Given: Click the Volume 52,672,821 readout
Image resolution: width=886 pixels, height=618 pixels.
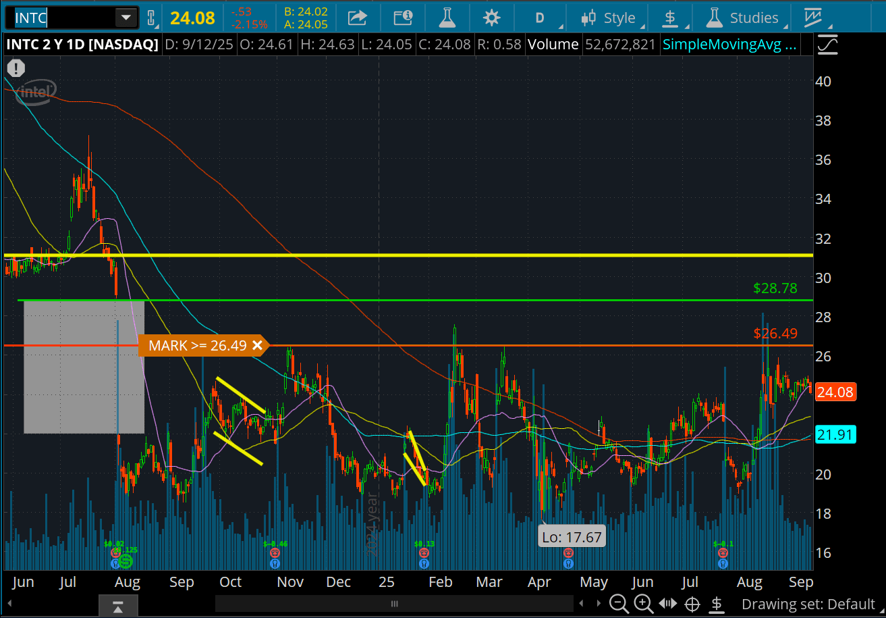Looking at the screenshot, I should point(592,45).
